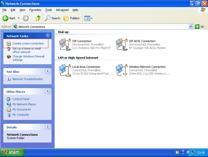Expand hidden tray icons arrow
The image size is (208, 157).
tap(188, 152)
